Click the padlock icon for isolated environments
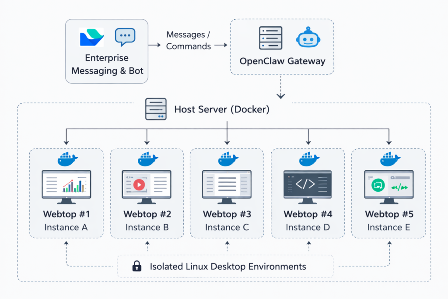The height and width of the screenshot is (299, 448). point(137,266)
